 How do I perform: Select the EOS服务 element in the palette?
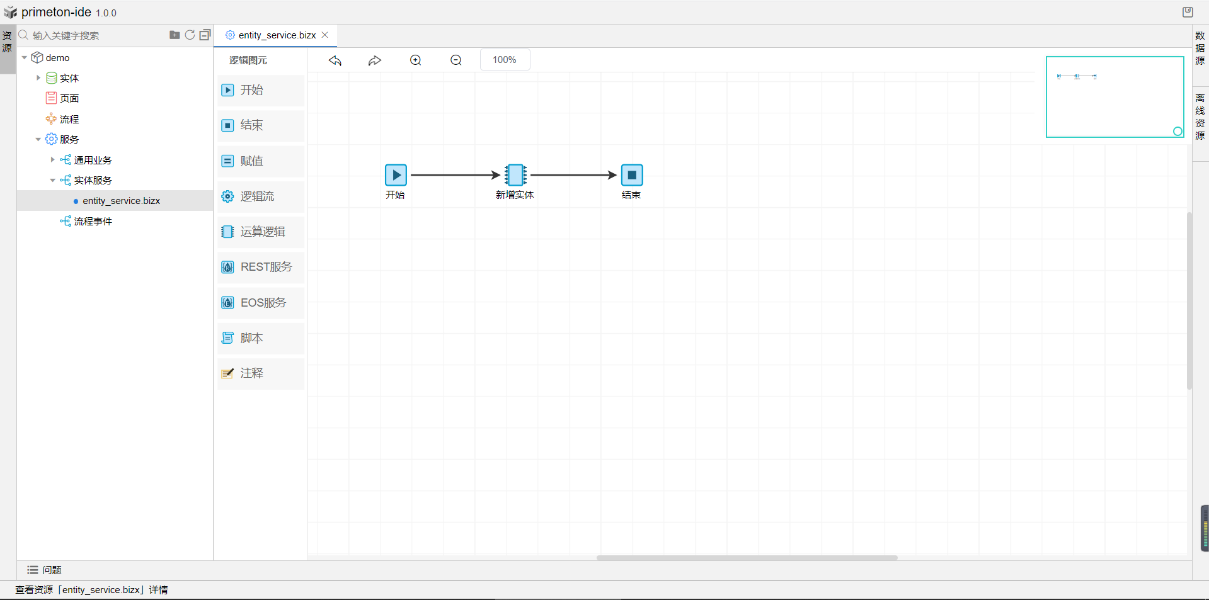[x=261, y=303]
